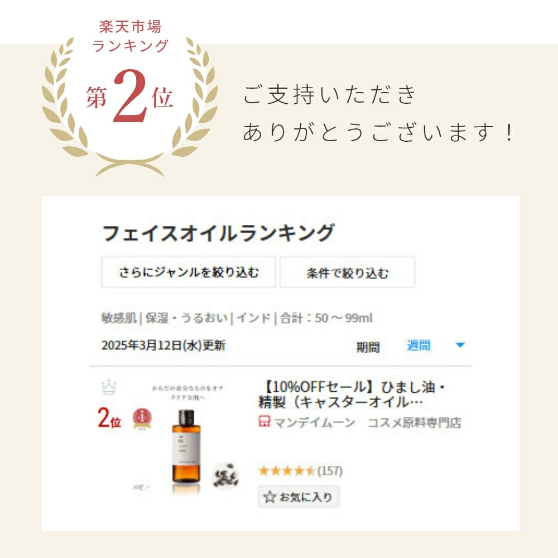The image size is (558, 558).
Task: Click the crown icon above 2位
Action: pyautogui.click(x=109, y=387)
